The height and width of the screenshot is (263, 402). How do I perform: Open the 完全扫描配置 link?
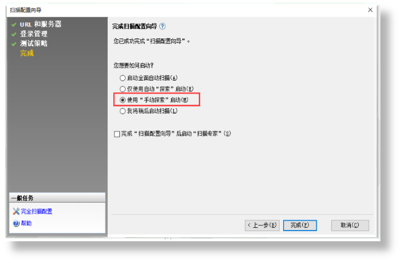click(36, 212)
